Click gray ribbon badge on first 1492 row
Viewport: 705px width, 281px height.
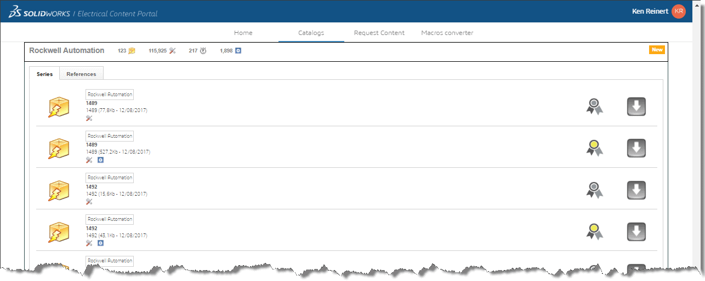(594, 189)
